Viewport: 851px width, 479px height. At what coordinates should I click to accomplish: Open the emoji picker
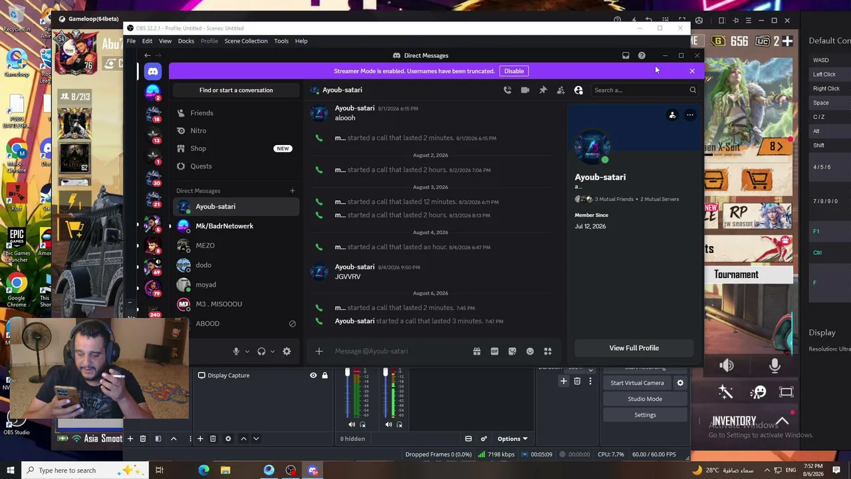point(530,351)
